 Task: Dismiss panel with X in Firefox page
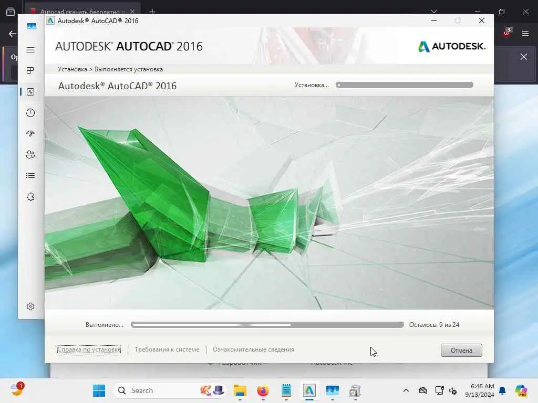point(524,57)
